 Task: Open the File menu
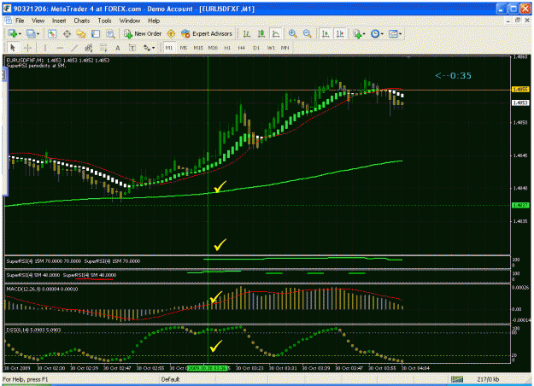(20, 20)
